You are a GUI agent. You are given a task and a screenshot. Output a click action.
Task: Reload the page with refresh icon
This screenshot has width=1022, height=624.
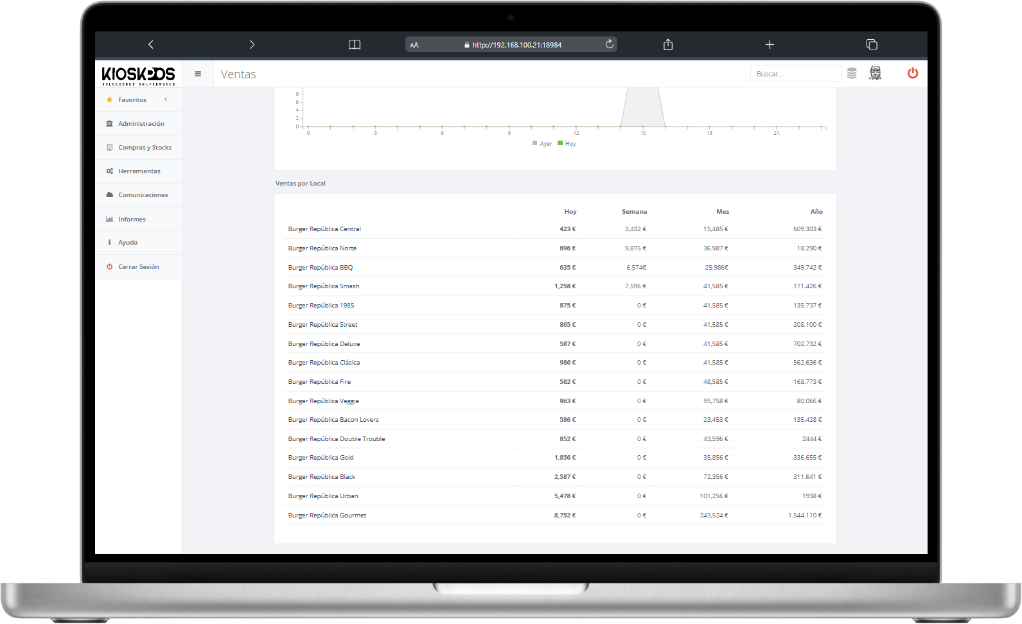coord(609,44)
